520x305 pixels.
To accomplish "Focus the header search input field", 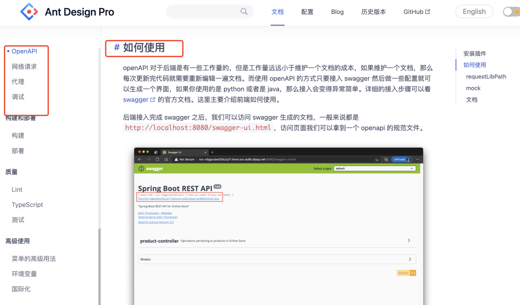I will pyautogui.click(x=209, y=12).
